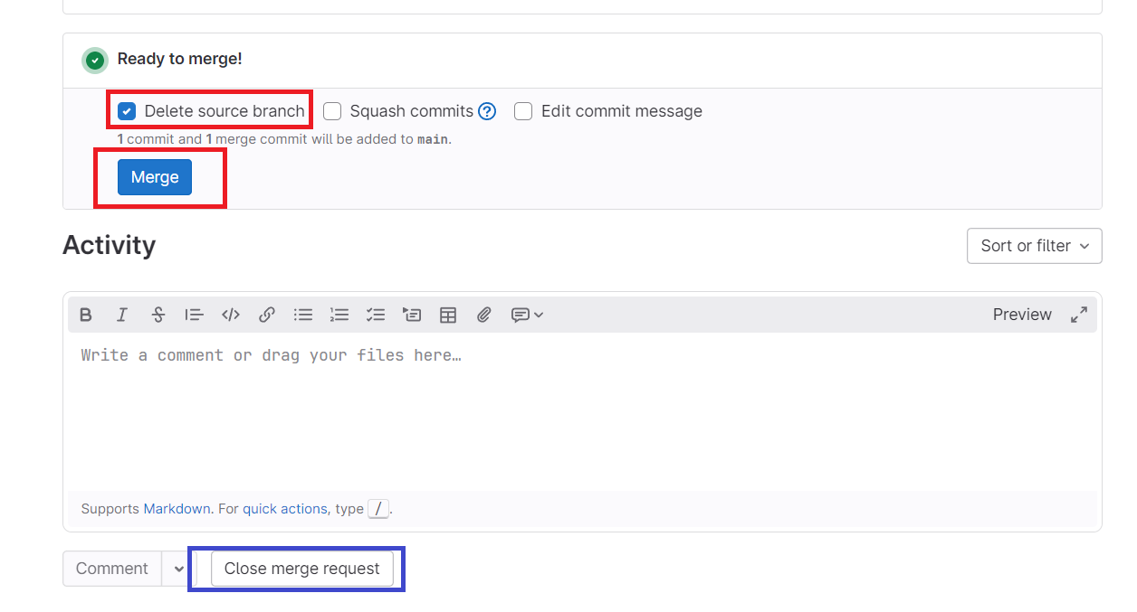The width and height of the screenshot is (1137, 612).
Task: Create a bullet list
Action: pos(302,314)
